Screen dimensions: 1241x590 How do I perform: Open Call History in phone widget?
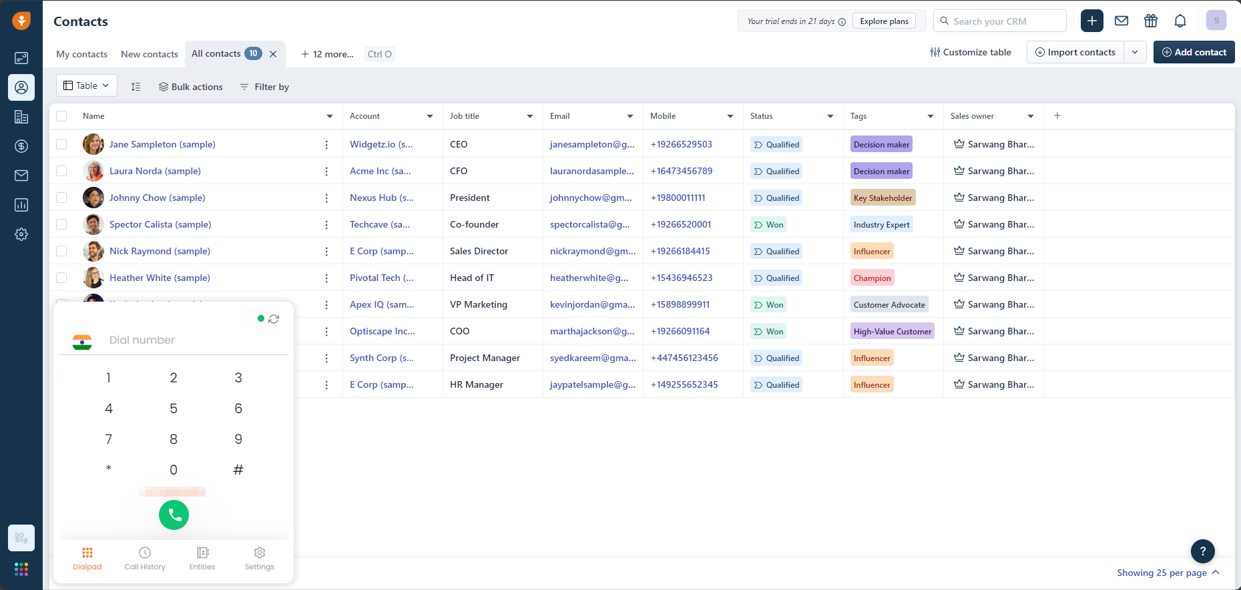(x=145, y=559)
